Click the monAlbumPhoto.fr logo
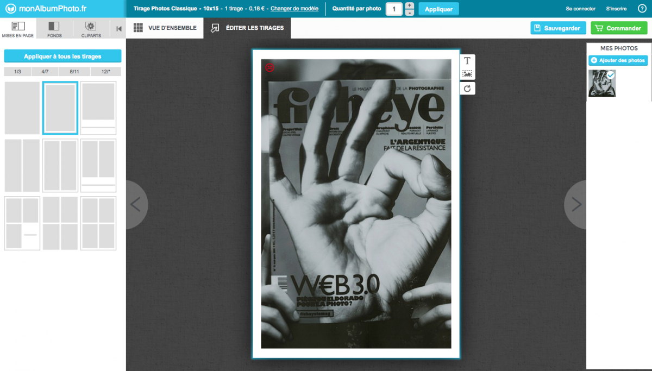The image size is (652, 371). click(46, 9)
